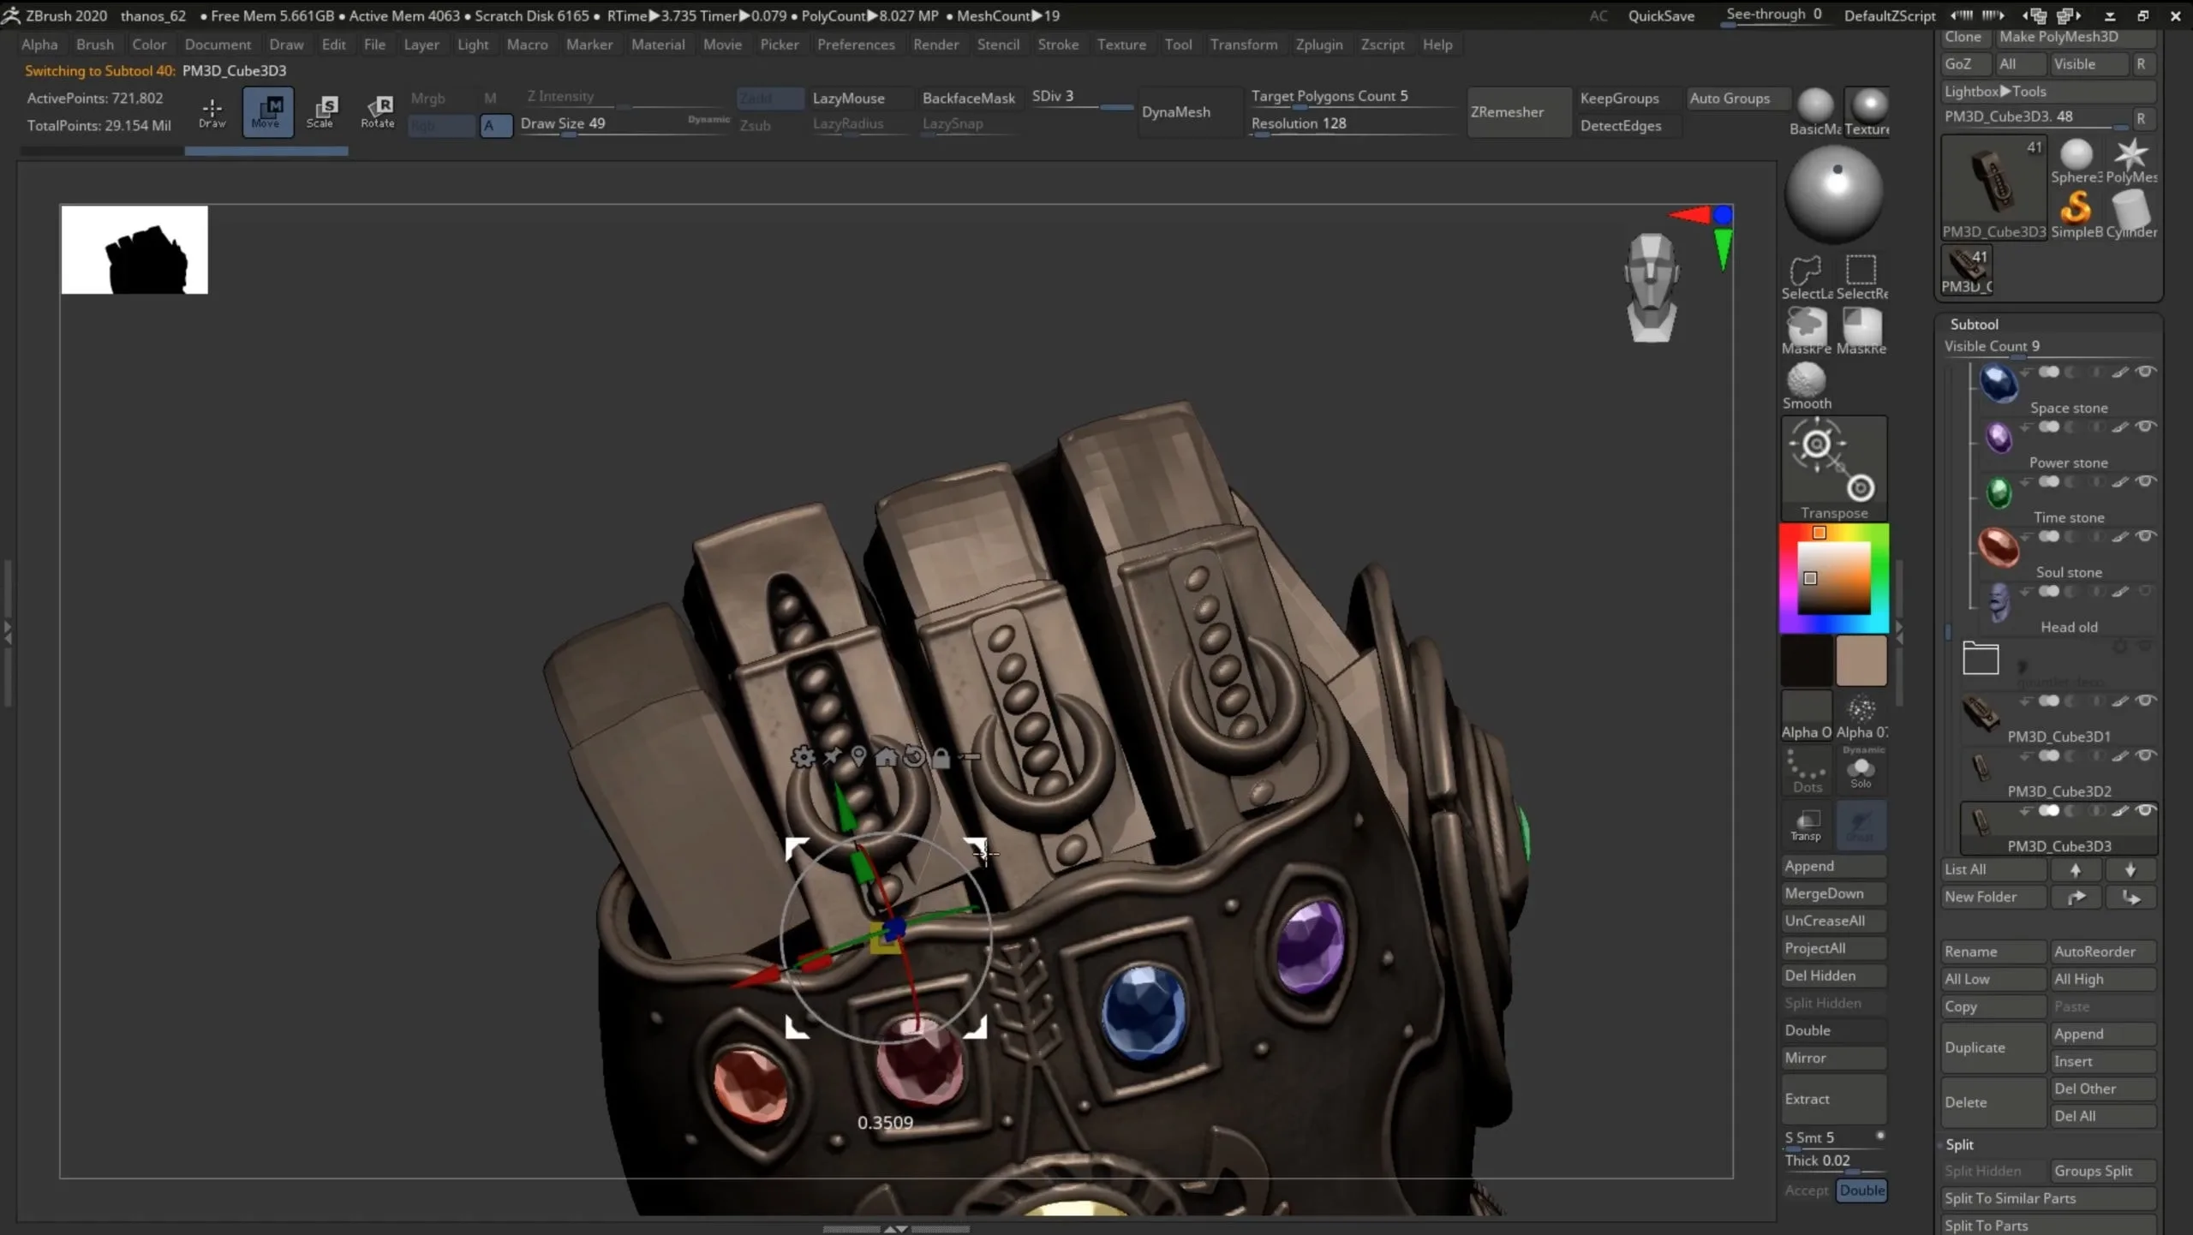Open the BasicMaterial material picker
The height and width of the screenshot is (1235, 2193).
click(1814, 112)
